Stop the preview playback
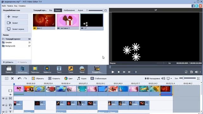This screenshot has width=203, height=114. 119,72
